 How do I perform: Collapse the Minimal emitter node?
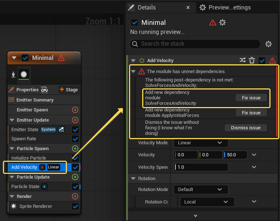[x=14, y=58]
